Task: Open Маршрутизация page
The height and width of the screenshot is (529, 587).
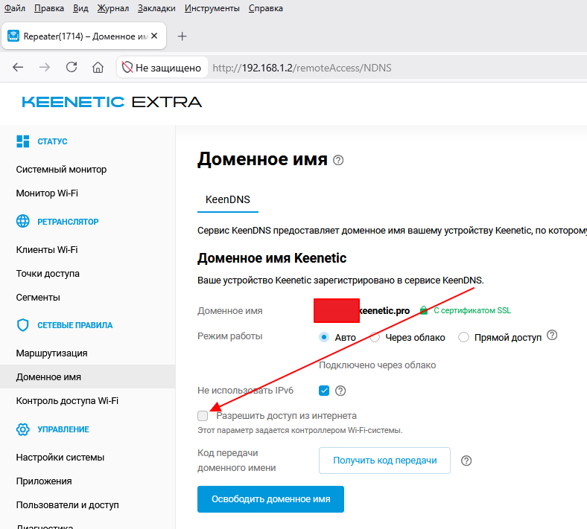Action: click(x=51, y=353)
